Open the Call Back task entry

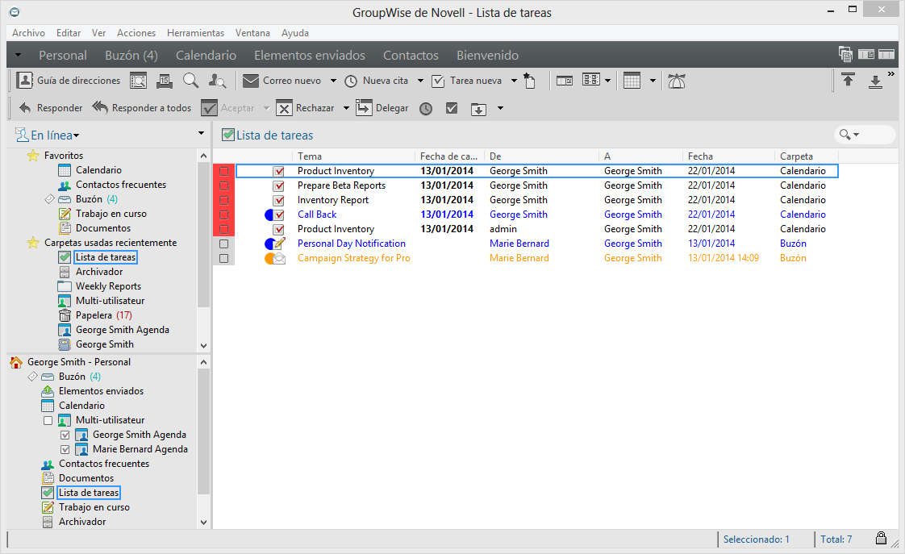pyautogui.click(x=317, y=215)
